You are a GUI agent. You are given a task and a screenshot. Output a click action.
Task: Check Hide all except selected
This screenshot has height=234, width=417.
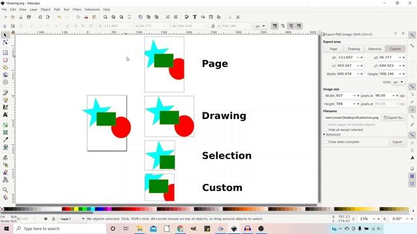coord(326,130)
